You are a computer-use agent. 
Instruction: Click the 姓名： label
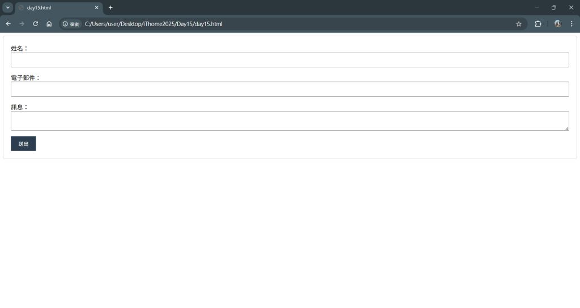(x=19, y=49)
